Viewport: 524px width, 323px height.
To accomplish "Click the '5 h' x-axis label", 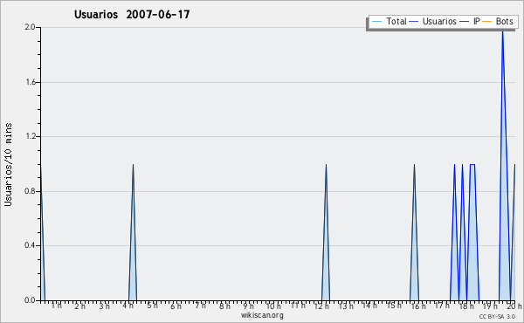I will click(152, 306).
